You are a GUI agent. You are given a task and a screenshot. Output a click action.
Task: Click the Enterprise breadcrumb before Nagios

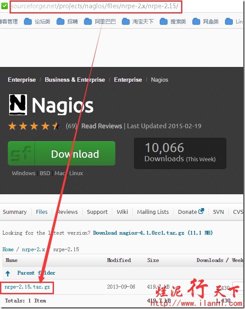(128, 80)
